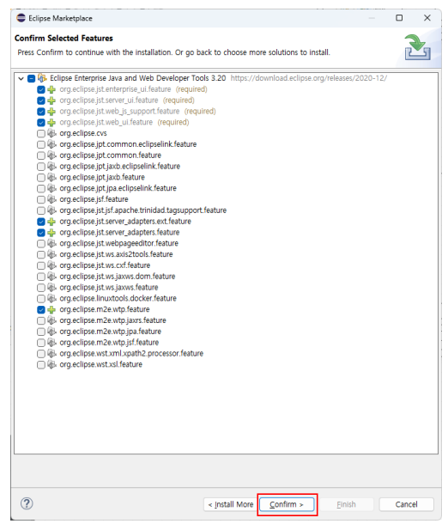This screenshot has width=448, height=530.
Task: Select the org.eclipse.linuxtools.docker.feature row text
Action: pyautogui.click(x=118, y=298)
